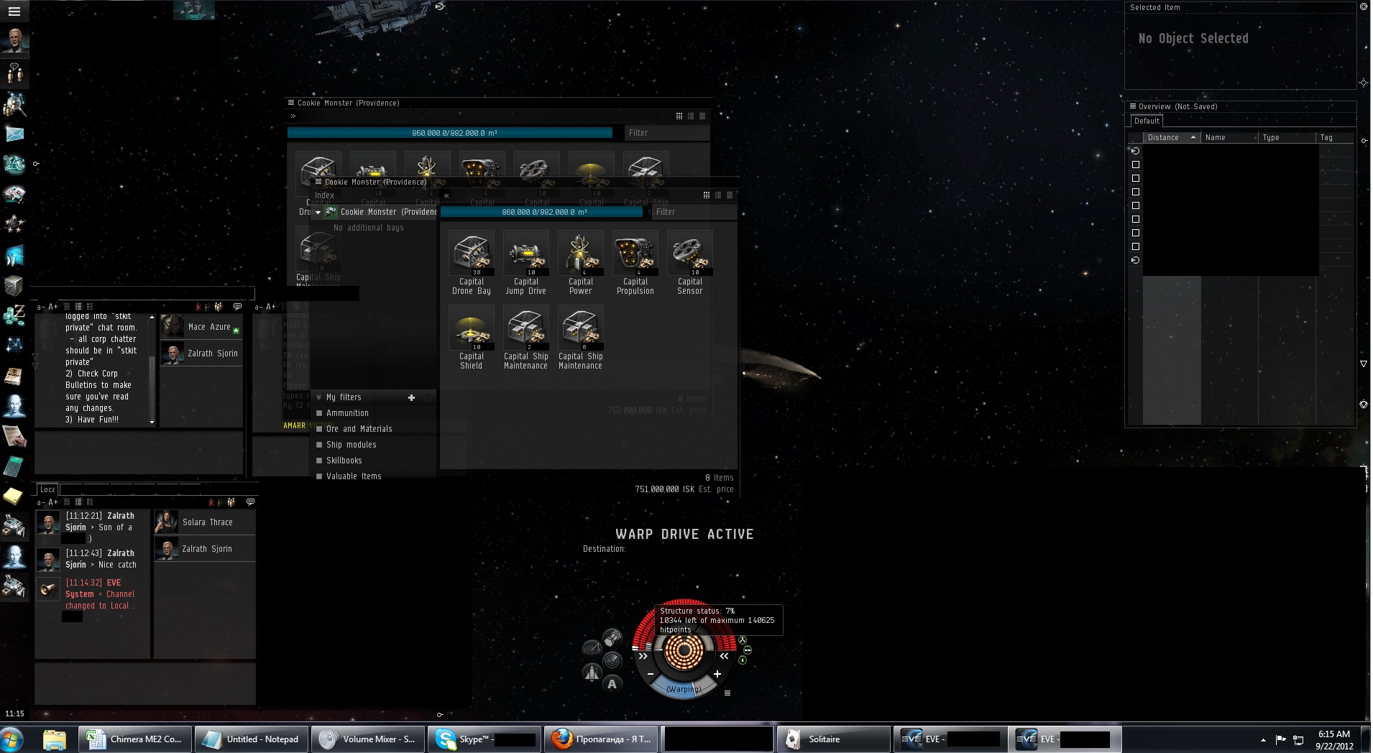Open the back inventory window menu
The width and height of the screenshot is (1373, 753).
(x=291, y=103)
